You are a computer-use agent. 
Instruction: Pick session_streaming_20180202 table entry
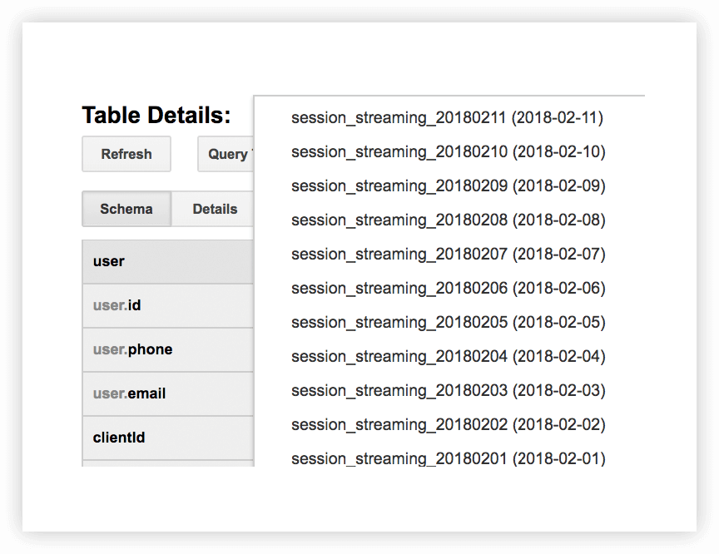coord(448,424)
